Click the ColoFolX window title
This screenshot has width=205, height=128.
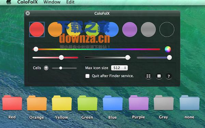coord(102,13)
